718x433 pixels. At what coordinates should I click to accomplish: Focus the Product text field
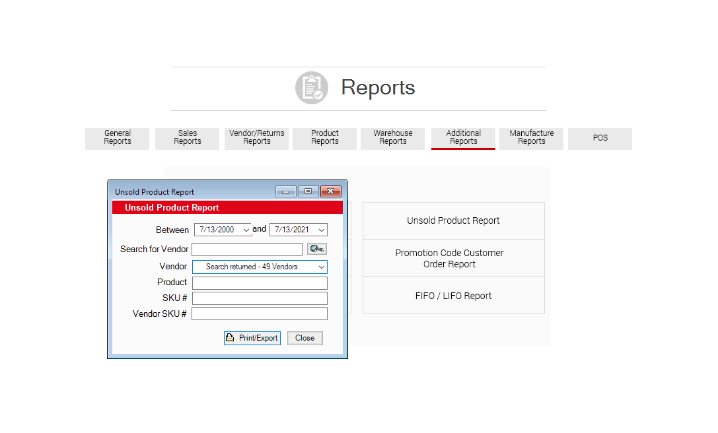click(260, 283)
